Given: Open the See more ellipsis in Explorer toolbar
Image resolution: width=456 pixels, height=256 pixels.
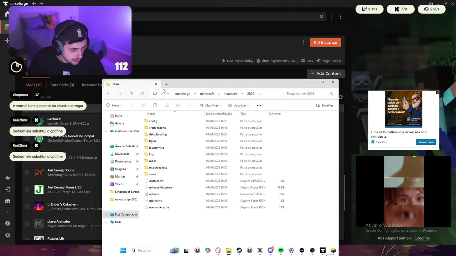Looking at the screenshot, I should tap(259, 105).
